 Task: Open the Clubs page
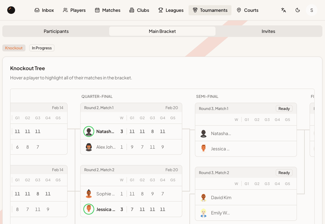pyautogui.click(x=139, y=10)
